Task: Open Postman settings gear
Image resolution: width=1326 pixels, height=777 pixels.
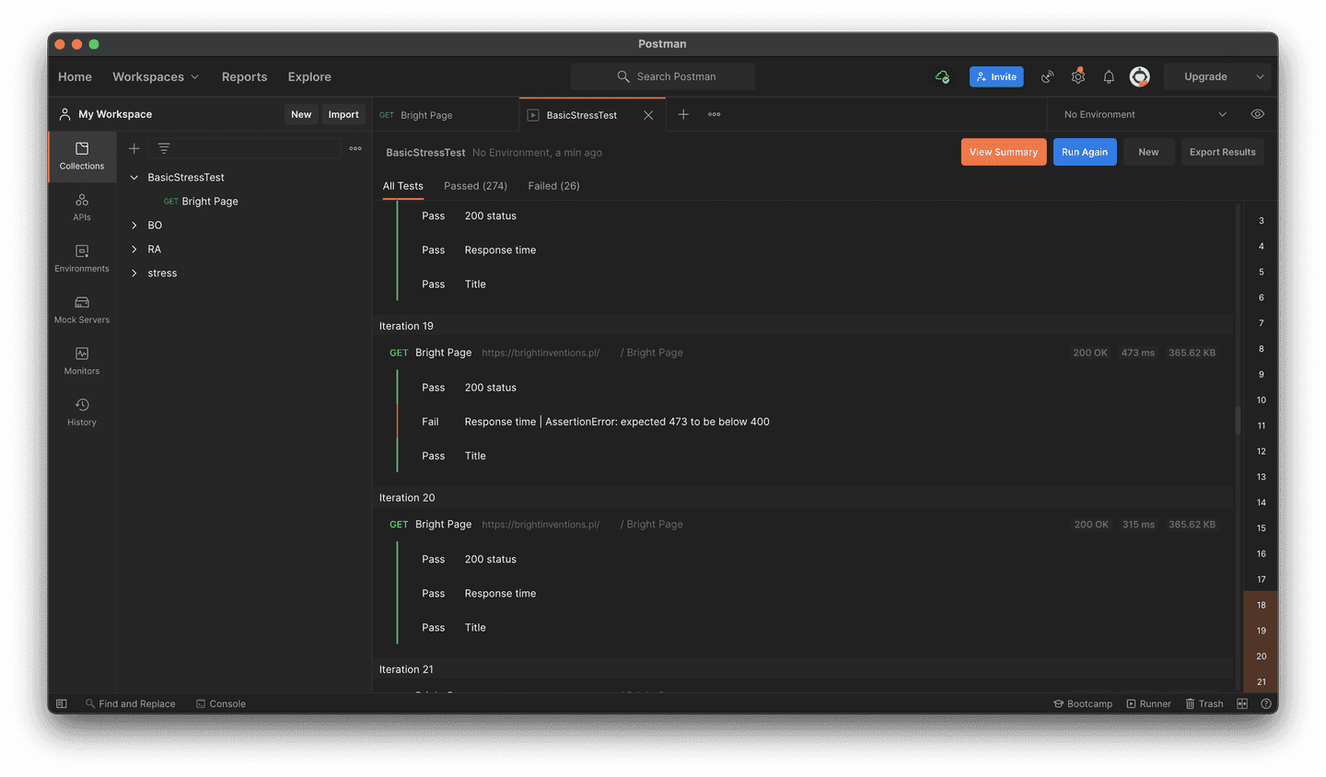Action: [x=1077, y=76]
